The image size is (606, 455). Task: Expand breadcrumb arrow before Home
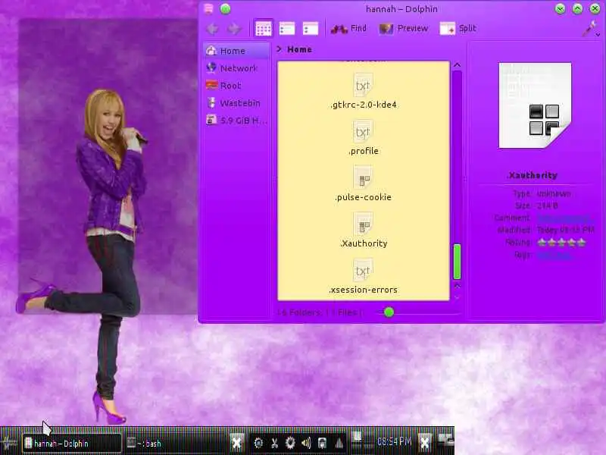click(280, 49)
